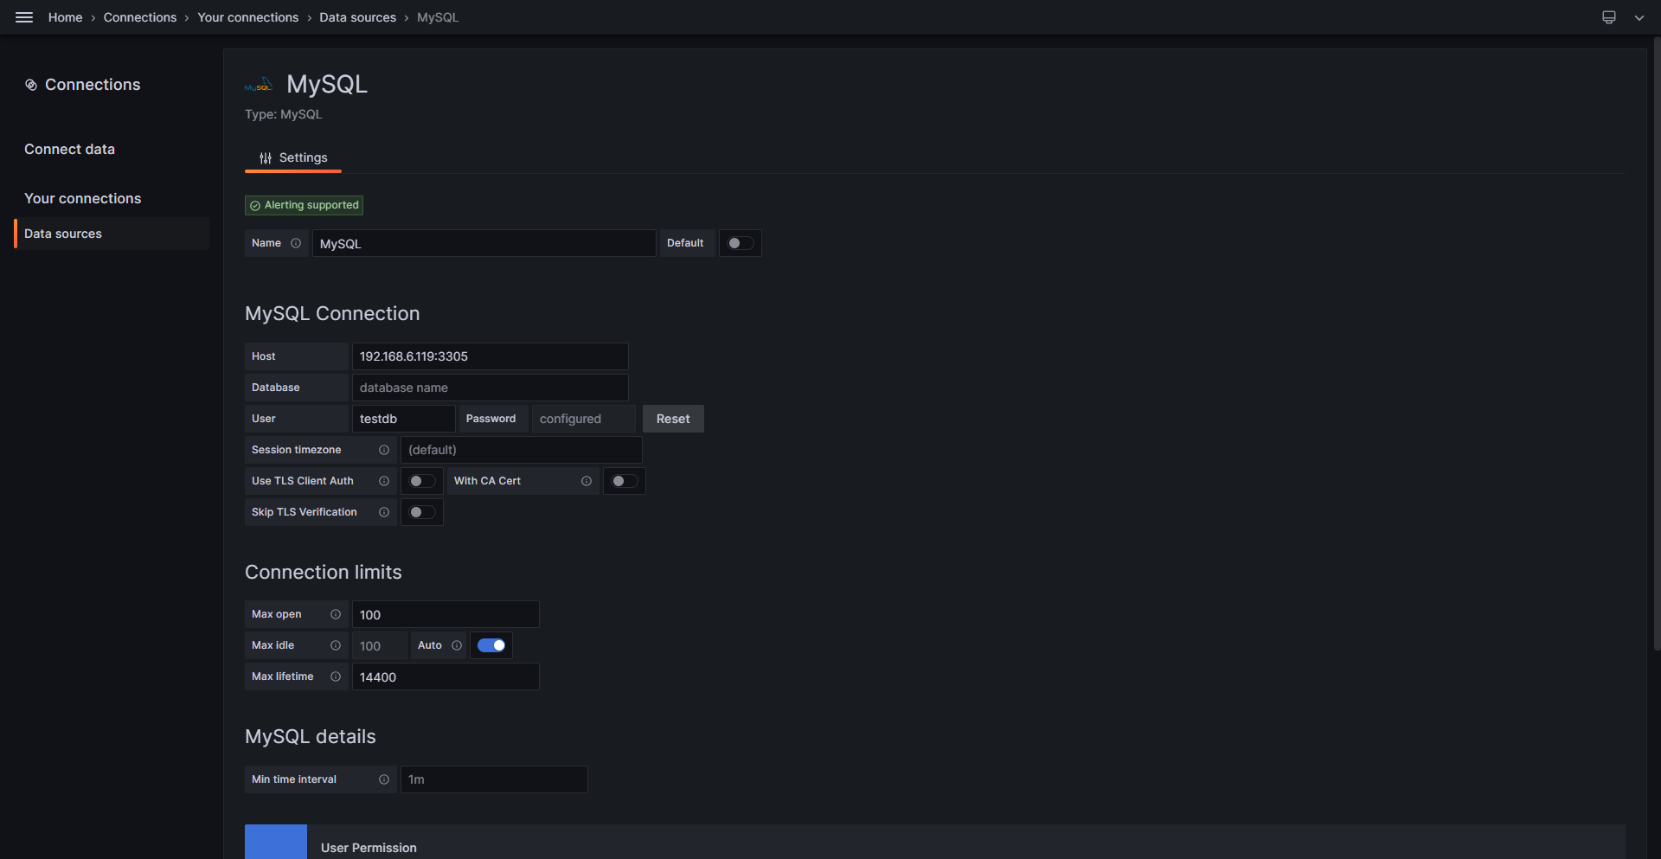The height and width of the screenshot is (859, 1661).
Task: Focus the Min time interval input field
Action: coord(494,779)
